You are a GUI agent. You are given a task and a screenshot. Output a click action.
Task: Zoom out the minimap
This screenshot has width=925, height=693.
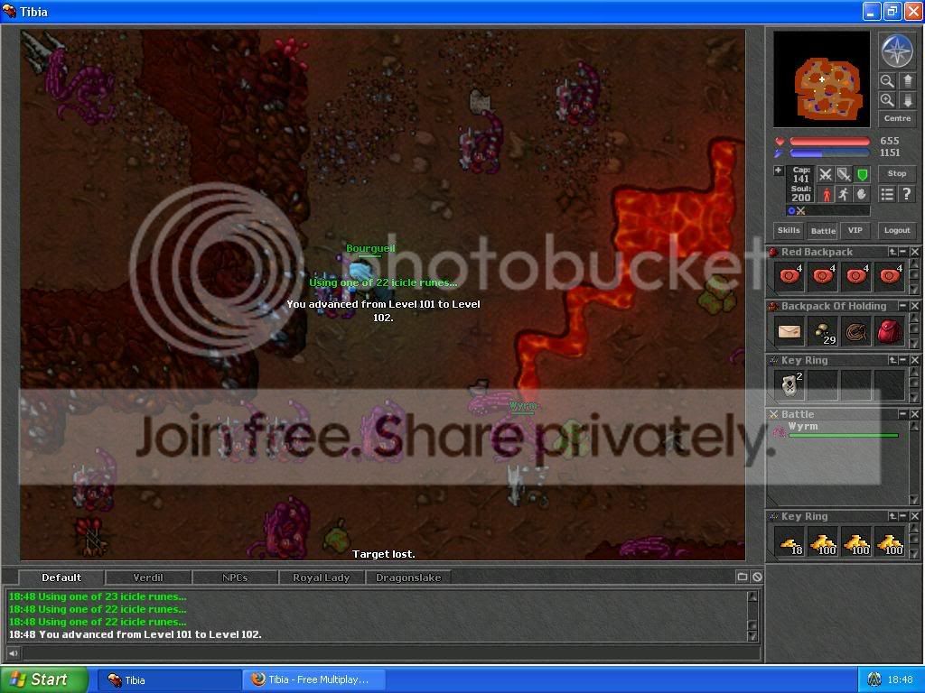(x=887, y=81)
